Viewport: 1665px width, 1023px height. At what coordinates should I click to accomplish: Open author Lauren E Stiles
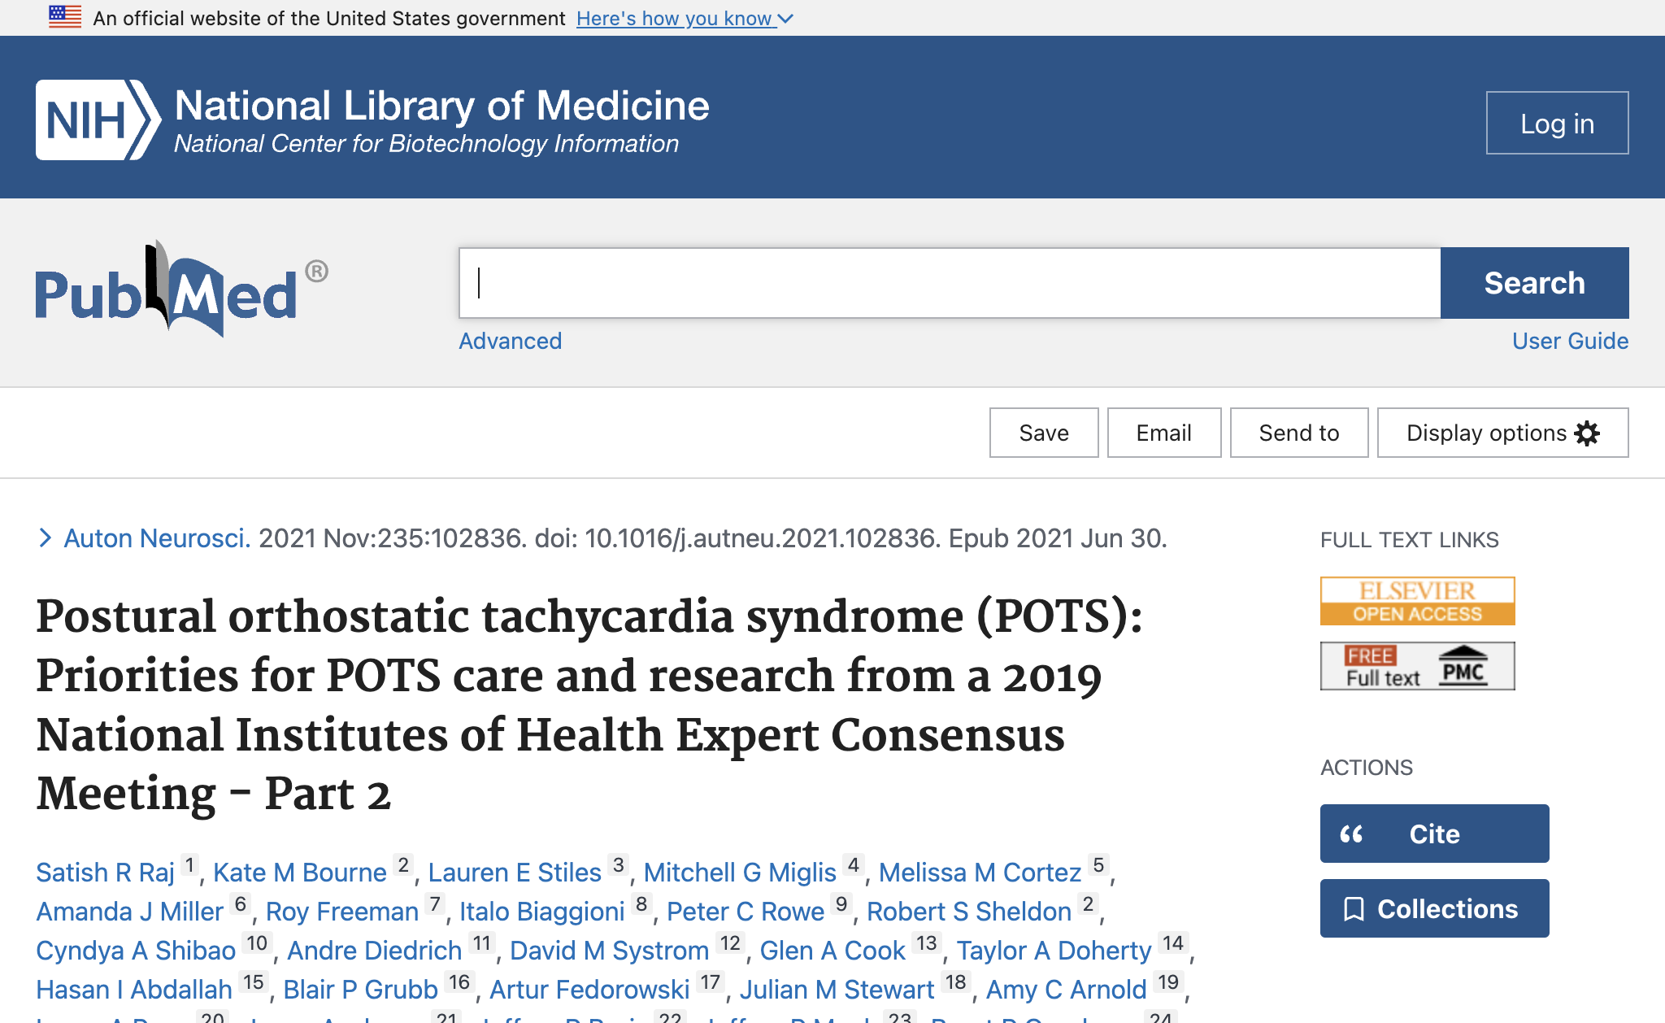tap(515, 873)
